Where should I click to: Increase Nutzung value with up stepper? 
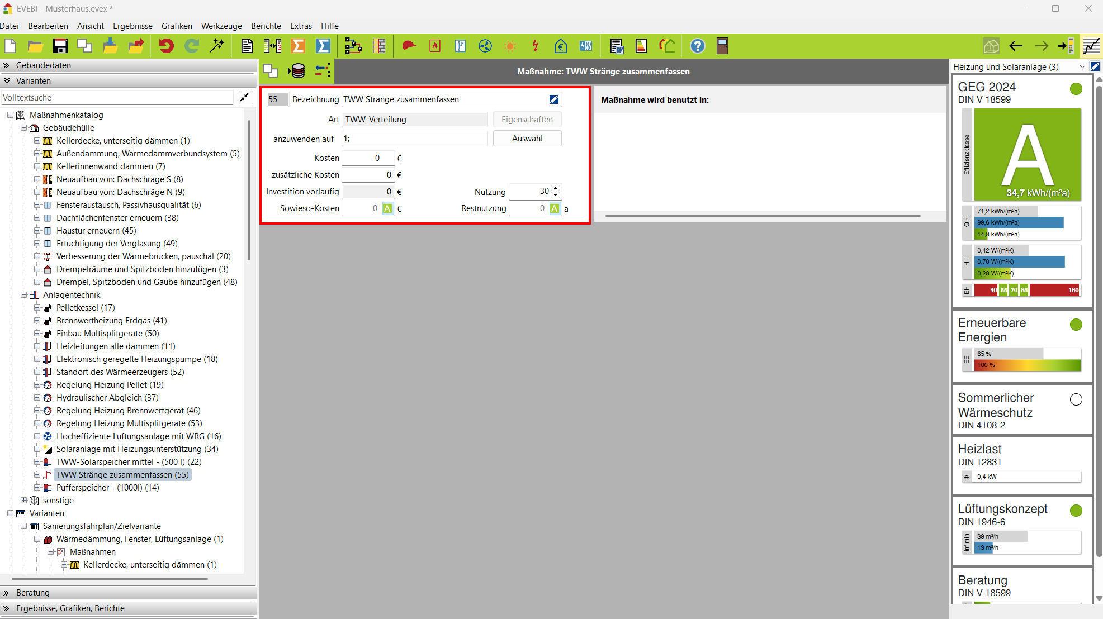(555, 188)
